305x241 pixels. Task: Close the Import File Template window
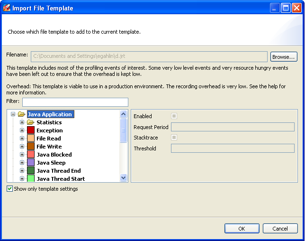point(296,8)
